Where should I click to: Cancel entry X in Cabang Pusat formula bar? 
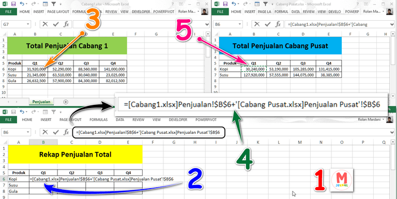(257, 24)
